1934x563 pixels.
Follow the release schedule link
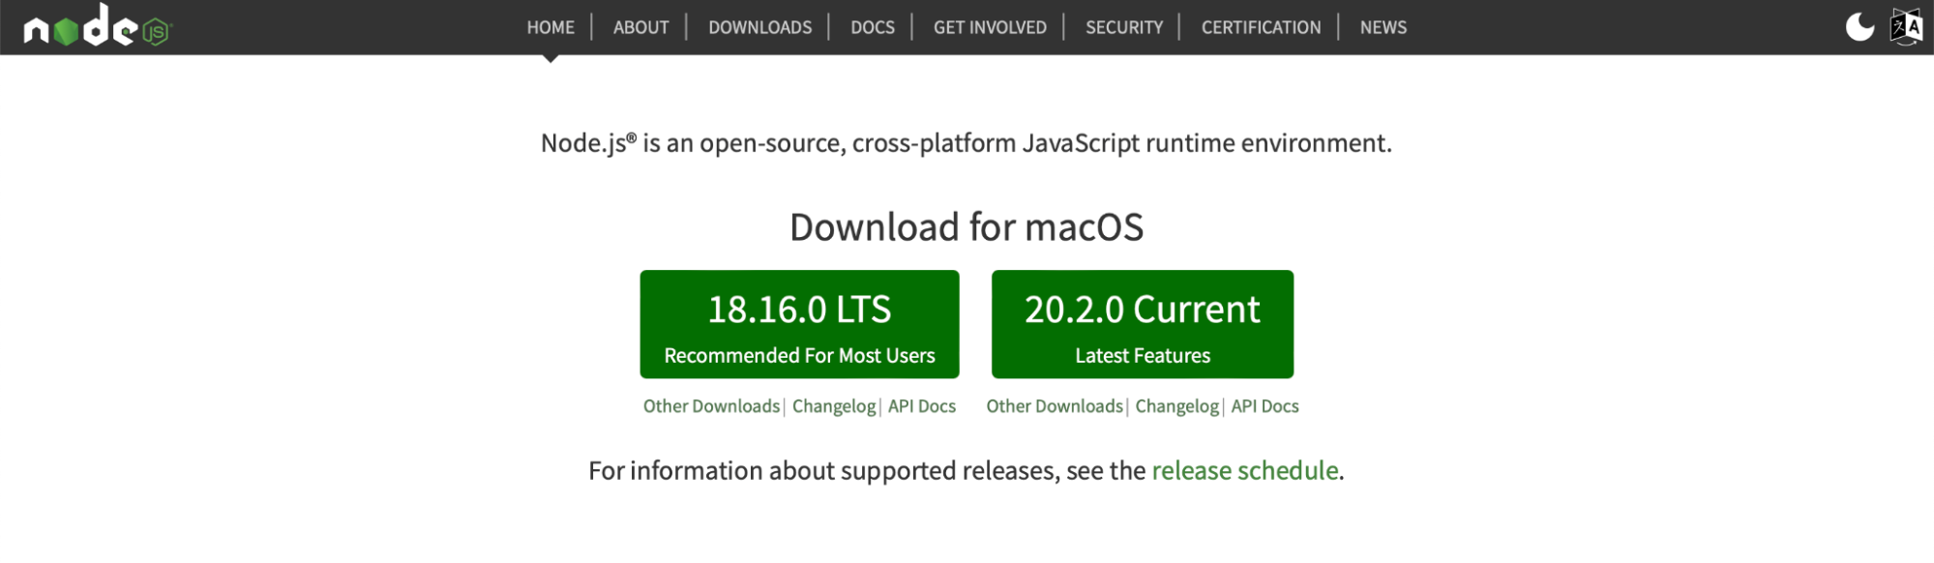coord(1244,470)
